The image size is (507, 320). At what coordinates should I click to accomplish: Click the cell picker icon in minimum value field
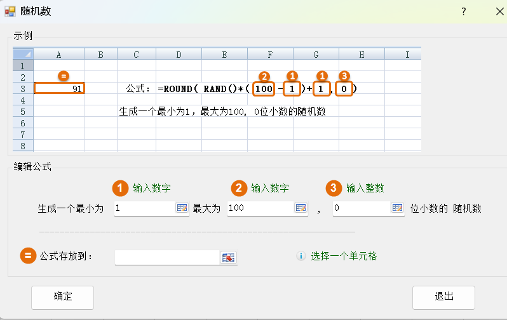182,208
